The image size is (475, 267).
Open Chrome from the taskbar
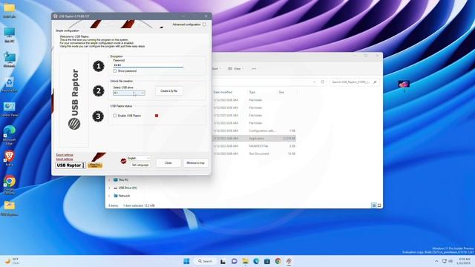pos(278,261)
